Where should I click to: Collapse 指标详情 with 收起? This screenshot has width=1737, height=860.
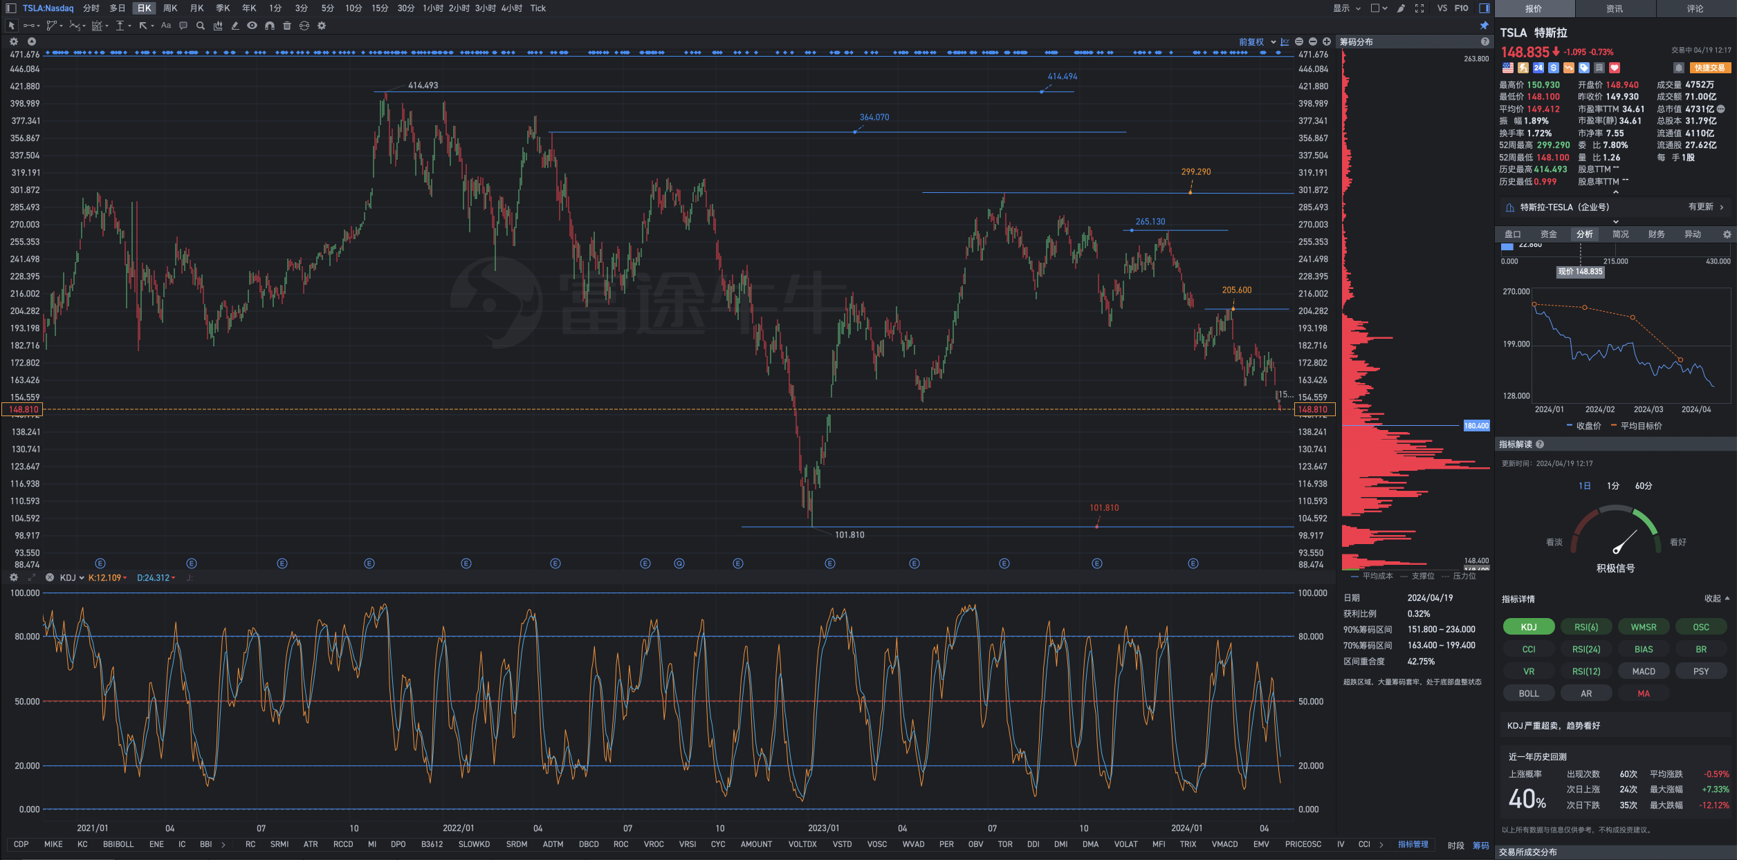click(1717, 599)
